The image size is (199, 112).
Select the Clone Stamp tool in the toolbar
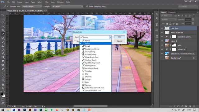click(x=3, y=46)
